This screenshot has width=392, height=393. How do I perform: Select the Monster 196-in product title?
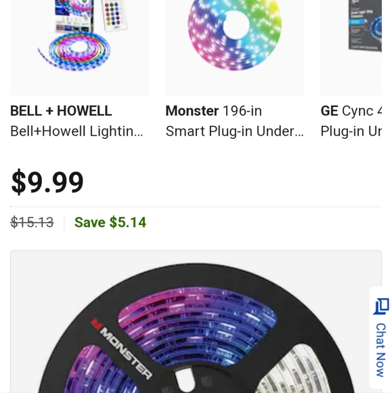tap(214, 110)
